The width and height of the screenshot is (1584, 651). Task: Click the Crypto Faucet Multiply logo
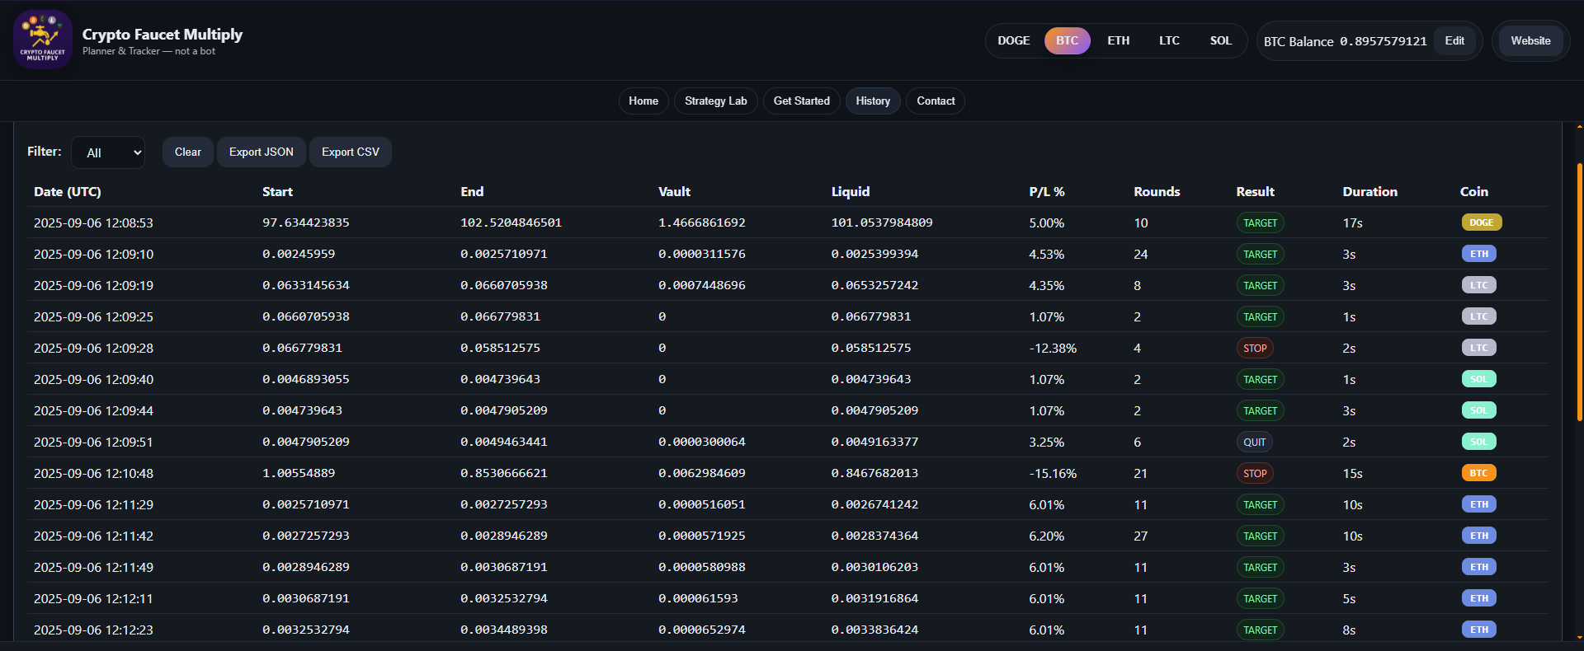pos(43,40)
